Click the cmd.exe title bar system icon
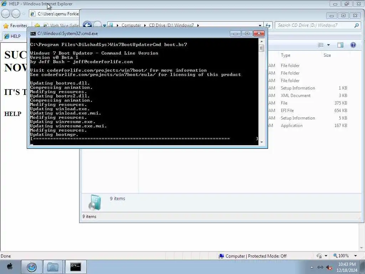This screenshot has width=365, height=274. [x=33, y=34]
